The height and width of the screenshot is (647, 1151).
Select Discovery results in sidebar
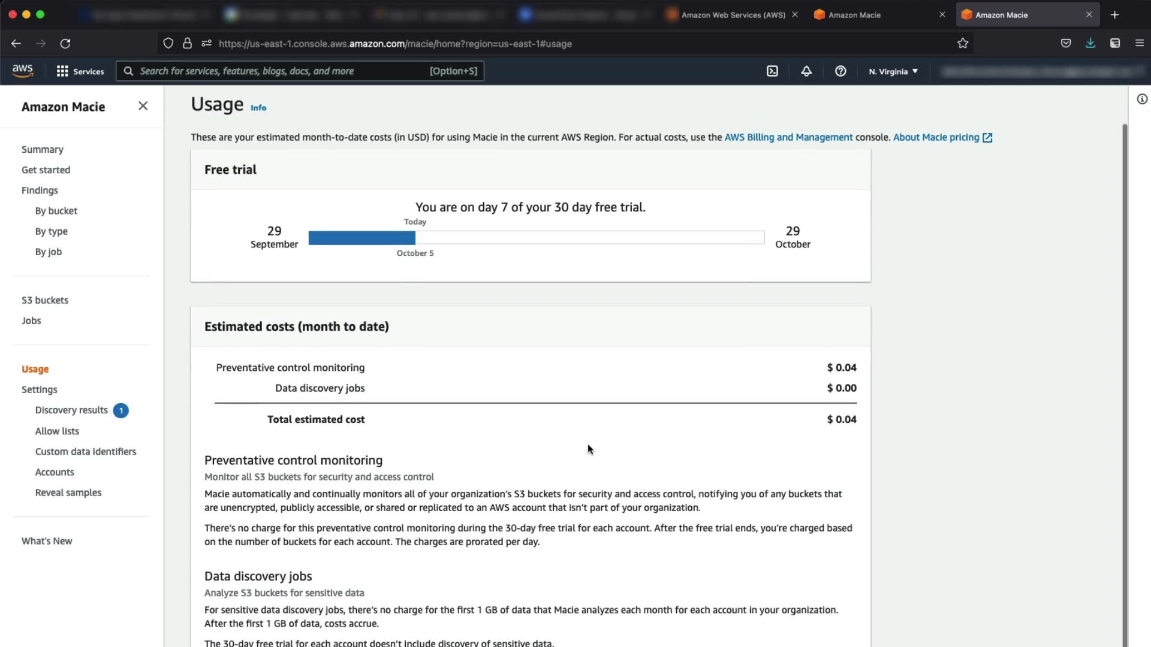point(71,410)
